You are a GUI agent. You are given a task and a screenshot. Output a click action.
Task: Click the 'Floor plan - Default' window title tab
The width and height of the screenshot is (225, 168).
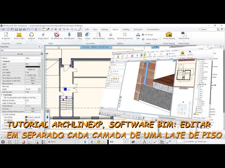pos(96,47)
